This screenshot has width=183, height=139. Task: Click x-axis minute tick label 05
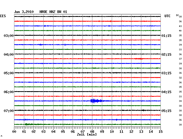[x=63, y=131]
